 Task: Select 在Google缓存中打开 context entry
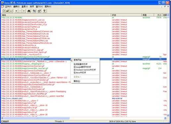pyautogui.click(x=82, y=67)
